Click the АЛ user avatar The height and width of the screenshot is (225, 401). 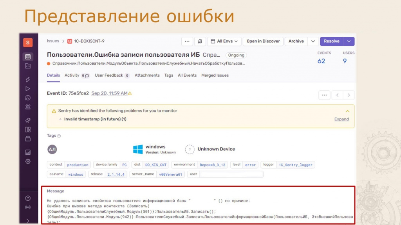tap(52, 149)
